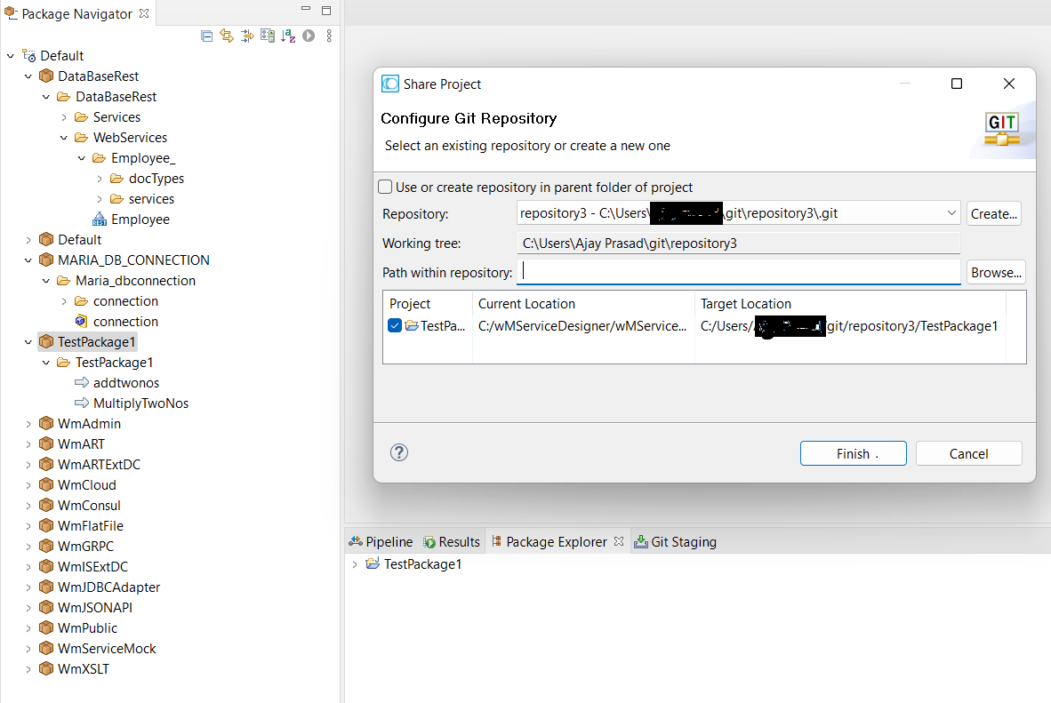Click the filter settings icon in Package Navigator toolbar

268,36
